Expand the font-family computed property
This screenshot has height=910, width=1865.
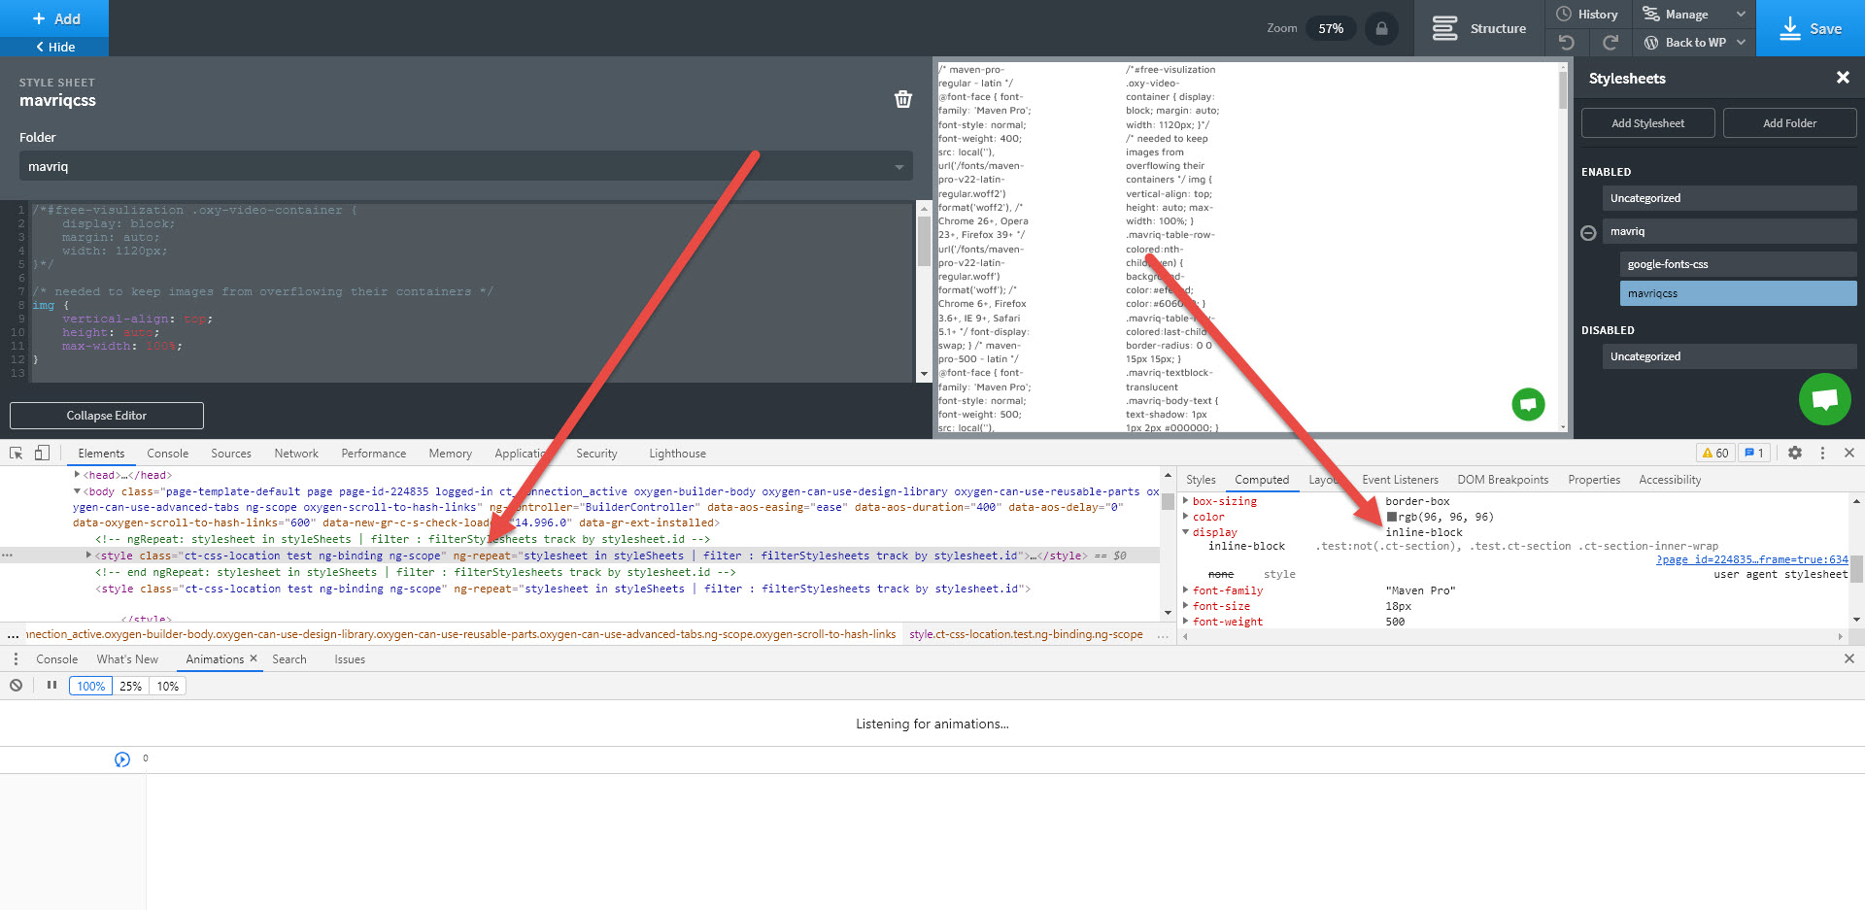1187,590
